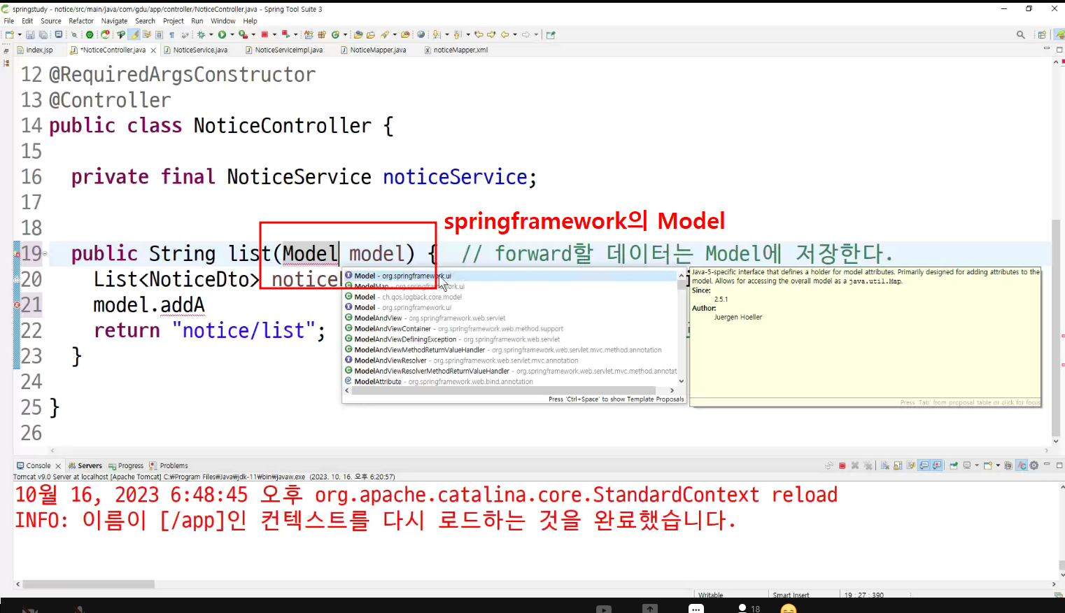
Task: Select Model - org.springframework.ui first proposal
Action: (x=511, y=276)
